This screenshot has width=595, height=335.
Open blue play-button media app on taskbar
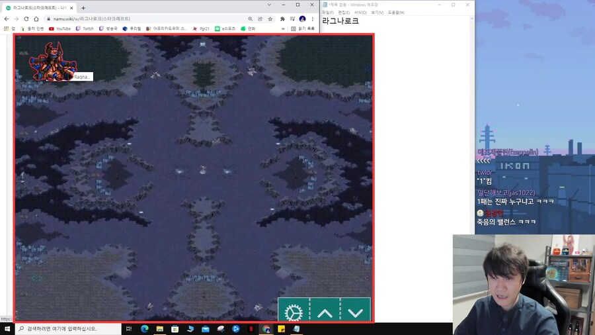tap(235, 328)
